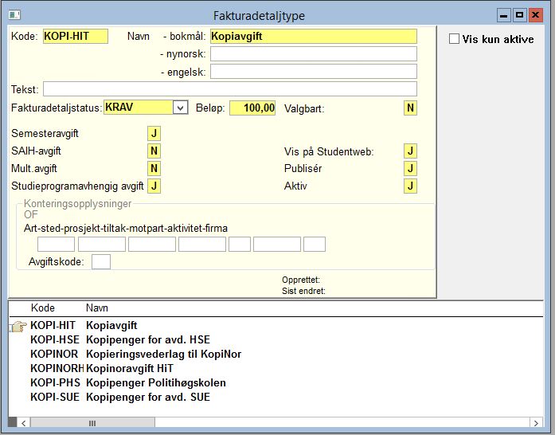Toggle the Valgbart N field
555x435 pixels.
[x=410, y=108]
